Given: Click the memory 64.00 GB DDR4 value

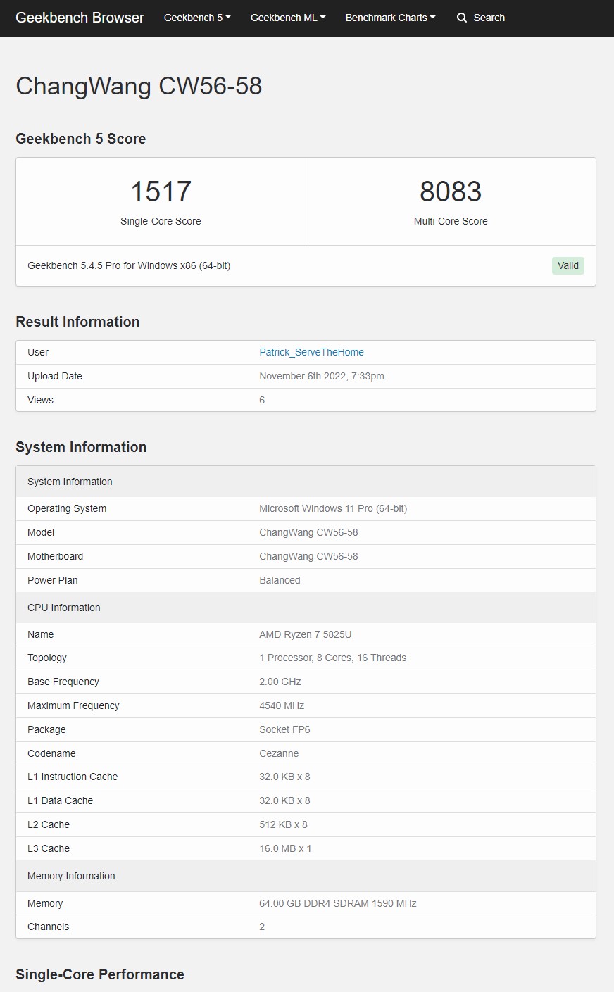Looking at the screenshot, I should coord(337,903).
